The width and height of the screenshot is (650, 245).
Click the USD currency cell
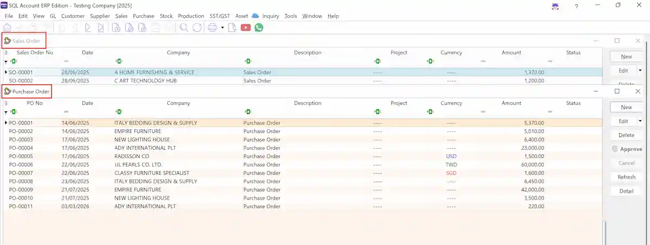[451, 156]
